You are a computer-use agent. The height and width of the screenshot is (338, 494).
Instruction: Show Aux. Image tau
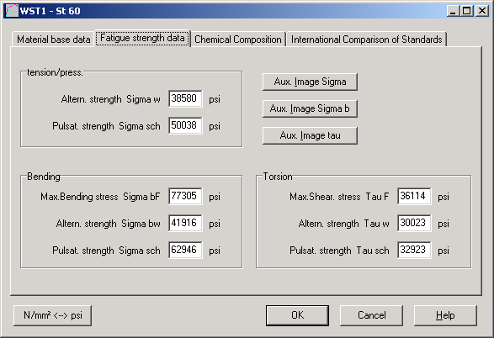click(x=310, y=135)
